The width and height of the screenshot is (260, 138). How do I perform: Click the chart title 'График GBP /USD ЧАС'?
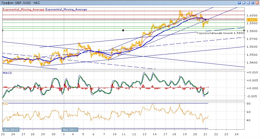coord(21,3)
